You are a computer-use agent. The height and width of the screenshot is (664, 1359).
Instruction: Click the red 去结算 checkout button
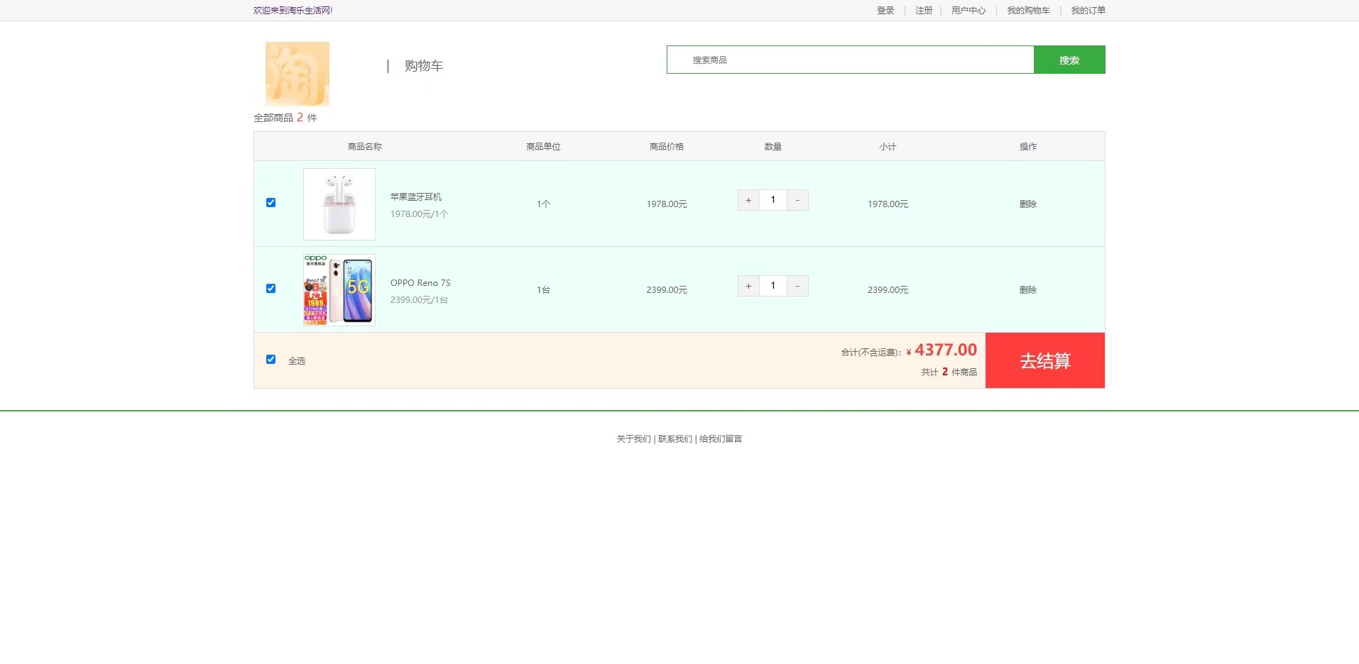pyautogui.click(x=1045, y=360)
